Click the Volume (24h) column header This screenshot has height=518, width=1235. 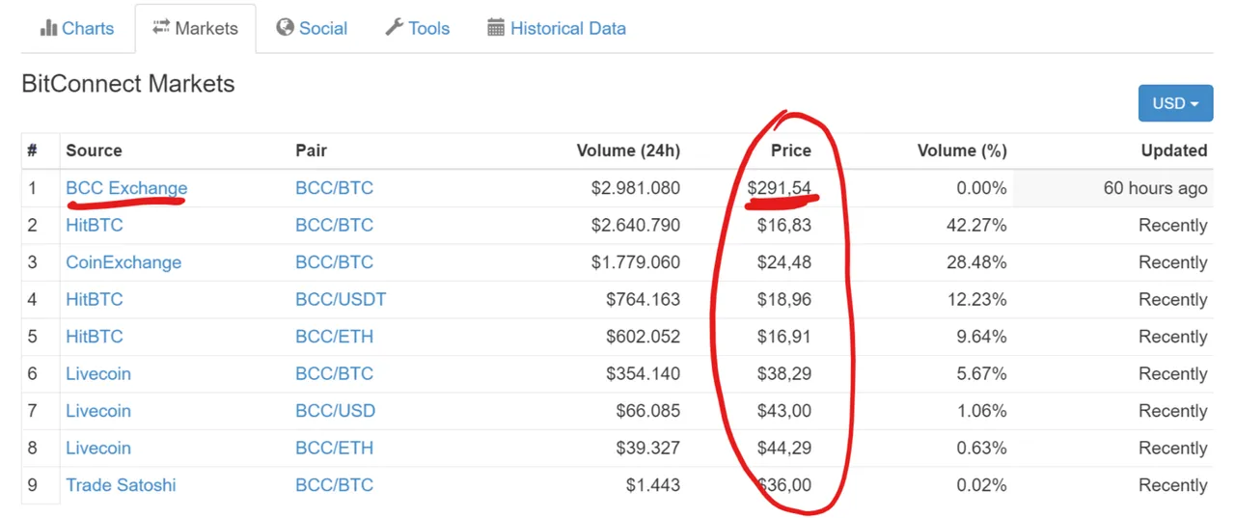[x=628, y=150]
